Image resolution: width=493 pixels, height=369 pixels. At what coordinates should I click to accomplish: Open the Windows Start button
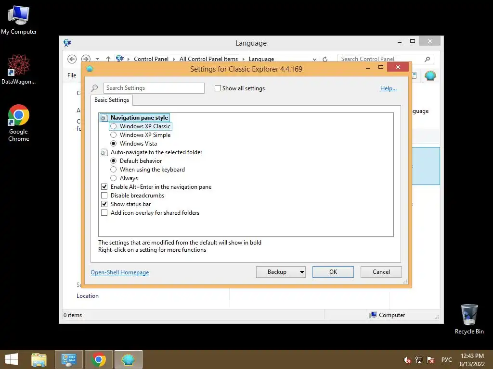coord(12,359)
